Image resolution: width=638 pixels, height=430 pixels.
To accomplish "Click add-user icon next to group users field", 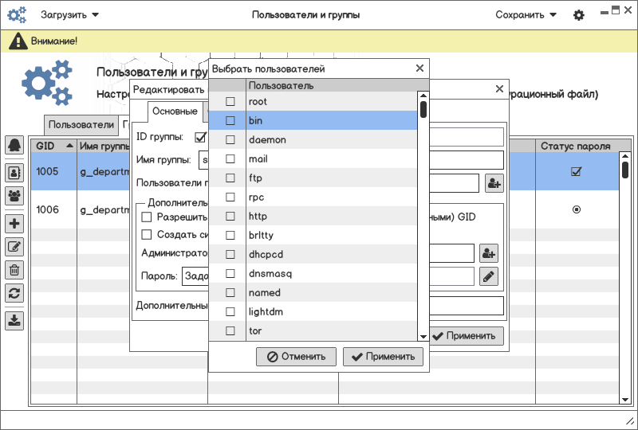I will 494,183.
